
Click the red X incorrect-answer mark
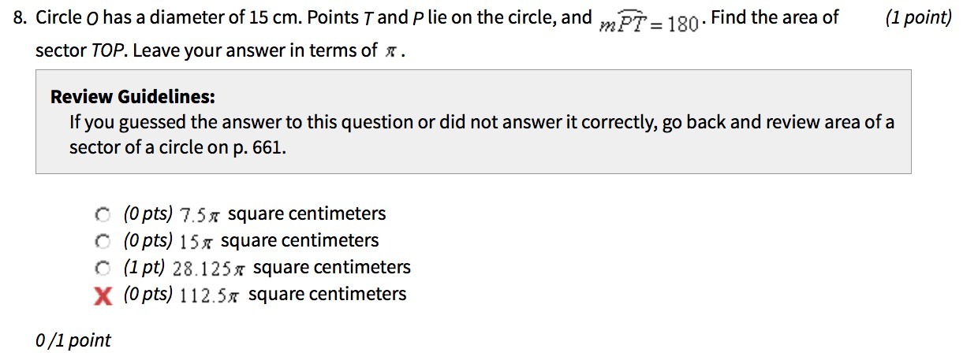click(102, 295)
